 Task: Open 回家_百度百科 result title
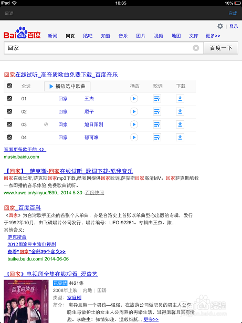[23, 208]
